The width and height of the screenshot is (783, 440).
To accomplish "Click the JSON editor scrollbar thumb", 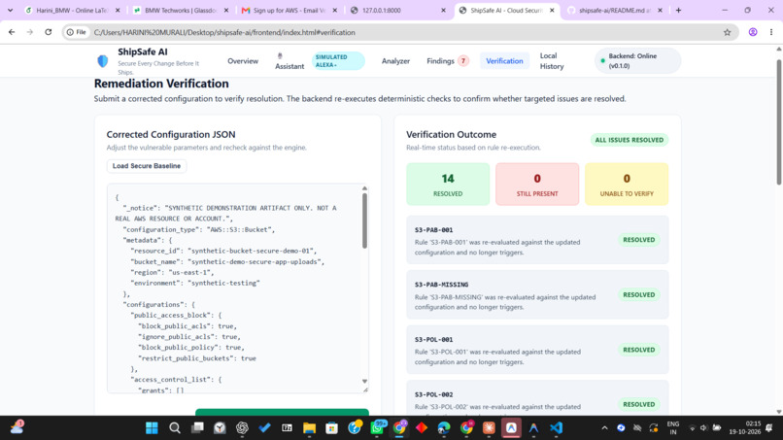I will [x=364, y=220].
